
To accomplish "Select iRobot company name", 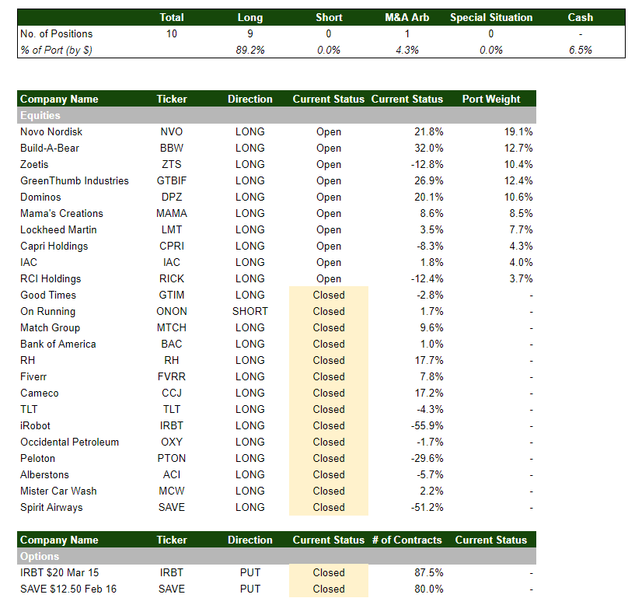I will pos(35,426).
